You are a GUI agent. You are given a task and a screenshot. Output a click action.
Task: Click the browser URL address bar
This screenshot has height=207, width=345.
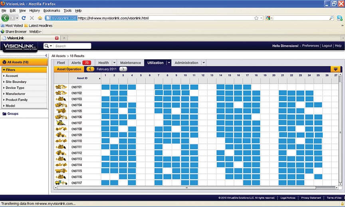(x=154, y=18)
